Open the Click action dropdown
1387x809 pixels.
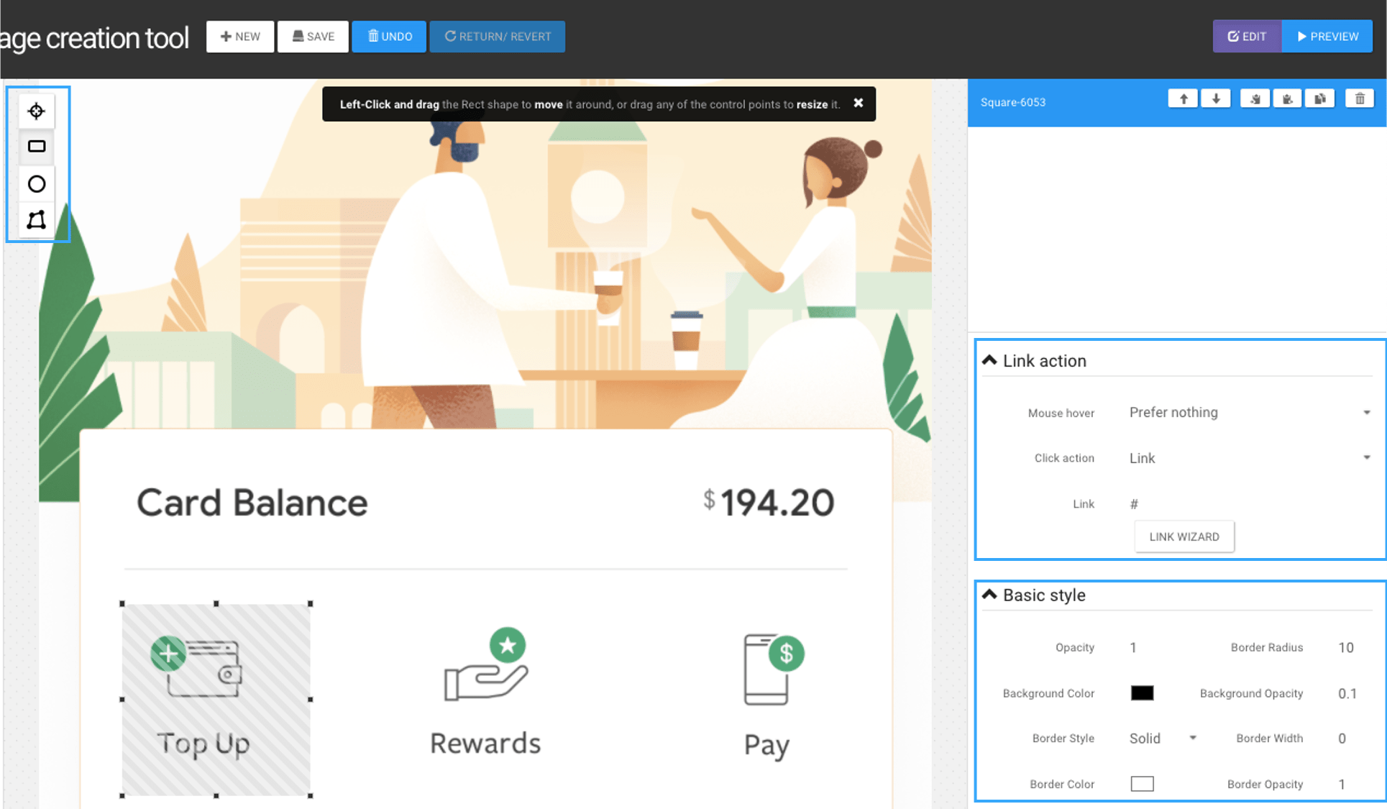1249,458
